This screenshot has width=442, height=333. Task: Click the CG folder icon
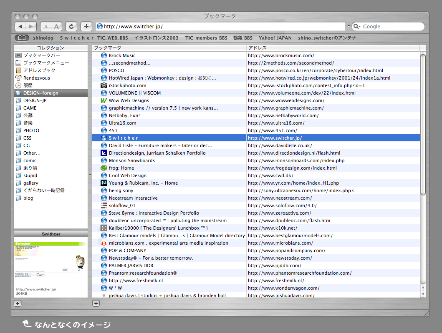pos(19,145)
